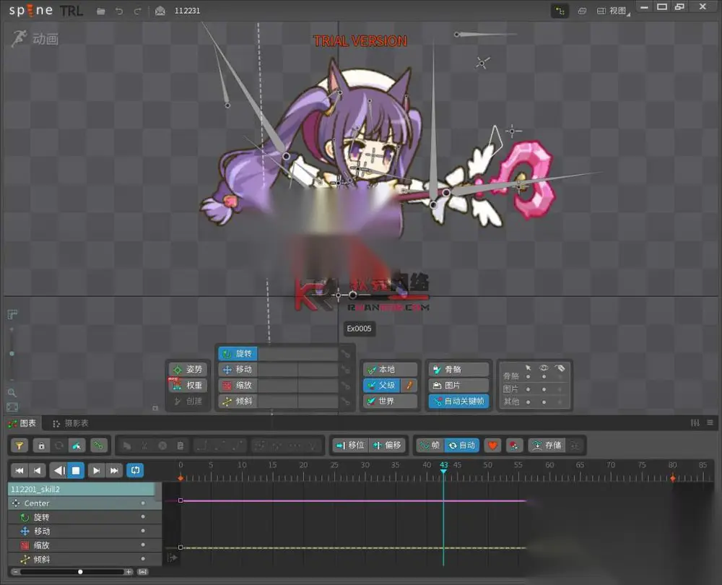The width and height of the screenshot is (722, 585).
Task: Jump to first frame playback button
Action: (x=19, y=470)
